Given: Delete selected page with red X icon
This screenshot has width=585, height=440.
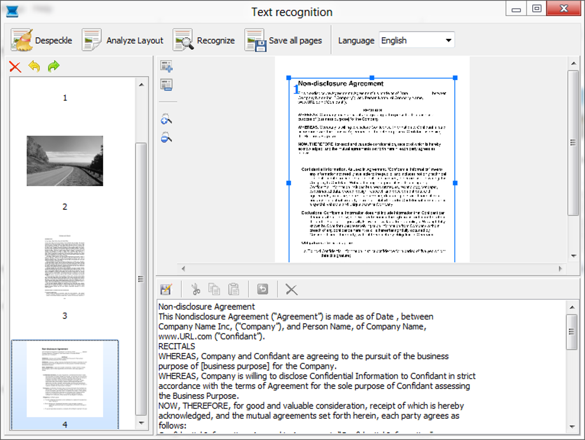Looking at the screenshot, I should coord(15,67).
